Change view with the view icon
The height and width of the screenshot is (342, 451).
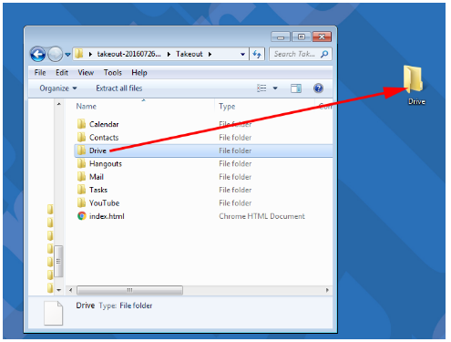click(x=261, y=88)
